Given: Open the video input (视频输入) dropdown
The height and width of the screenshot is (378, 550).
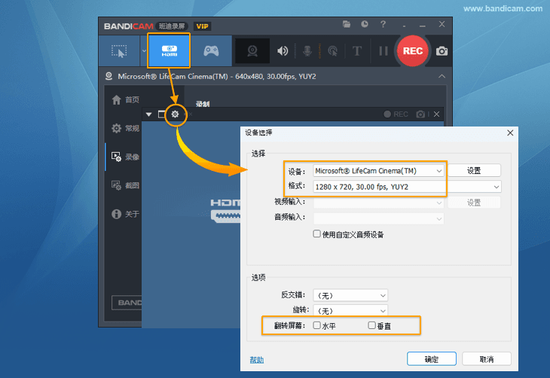Looking at the screenshot, I should [x=378, y=203].
